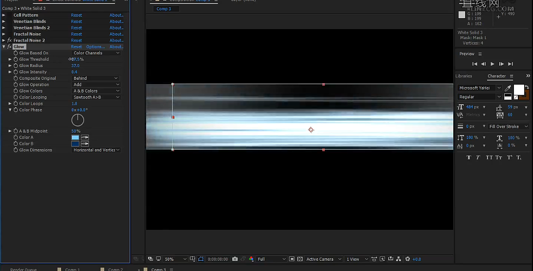This screenshot has width=533, height=271.
Task: Click Reset for Cell Pattern
Action: tap(76, 15)
